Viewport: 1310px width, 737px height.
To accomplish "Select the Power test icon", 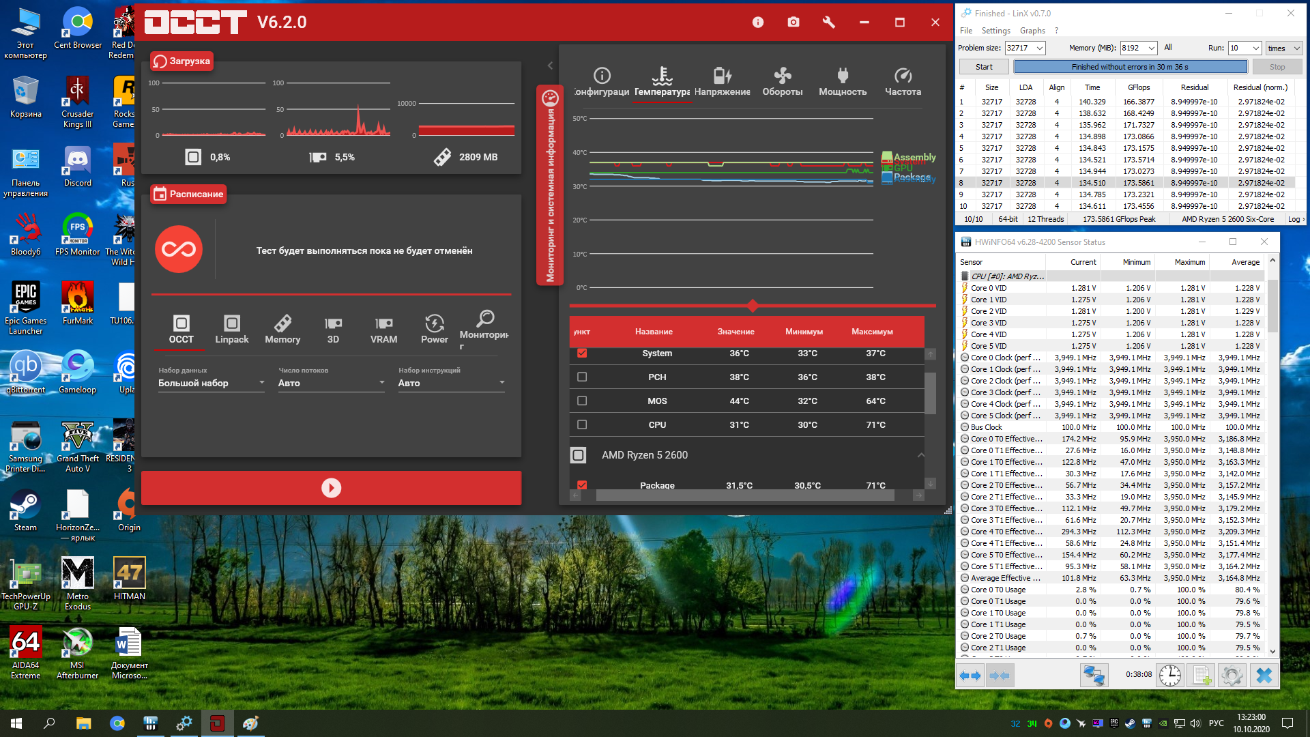I will [435, 329].
